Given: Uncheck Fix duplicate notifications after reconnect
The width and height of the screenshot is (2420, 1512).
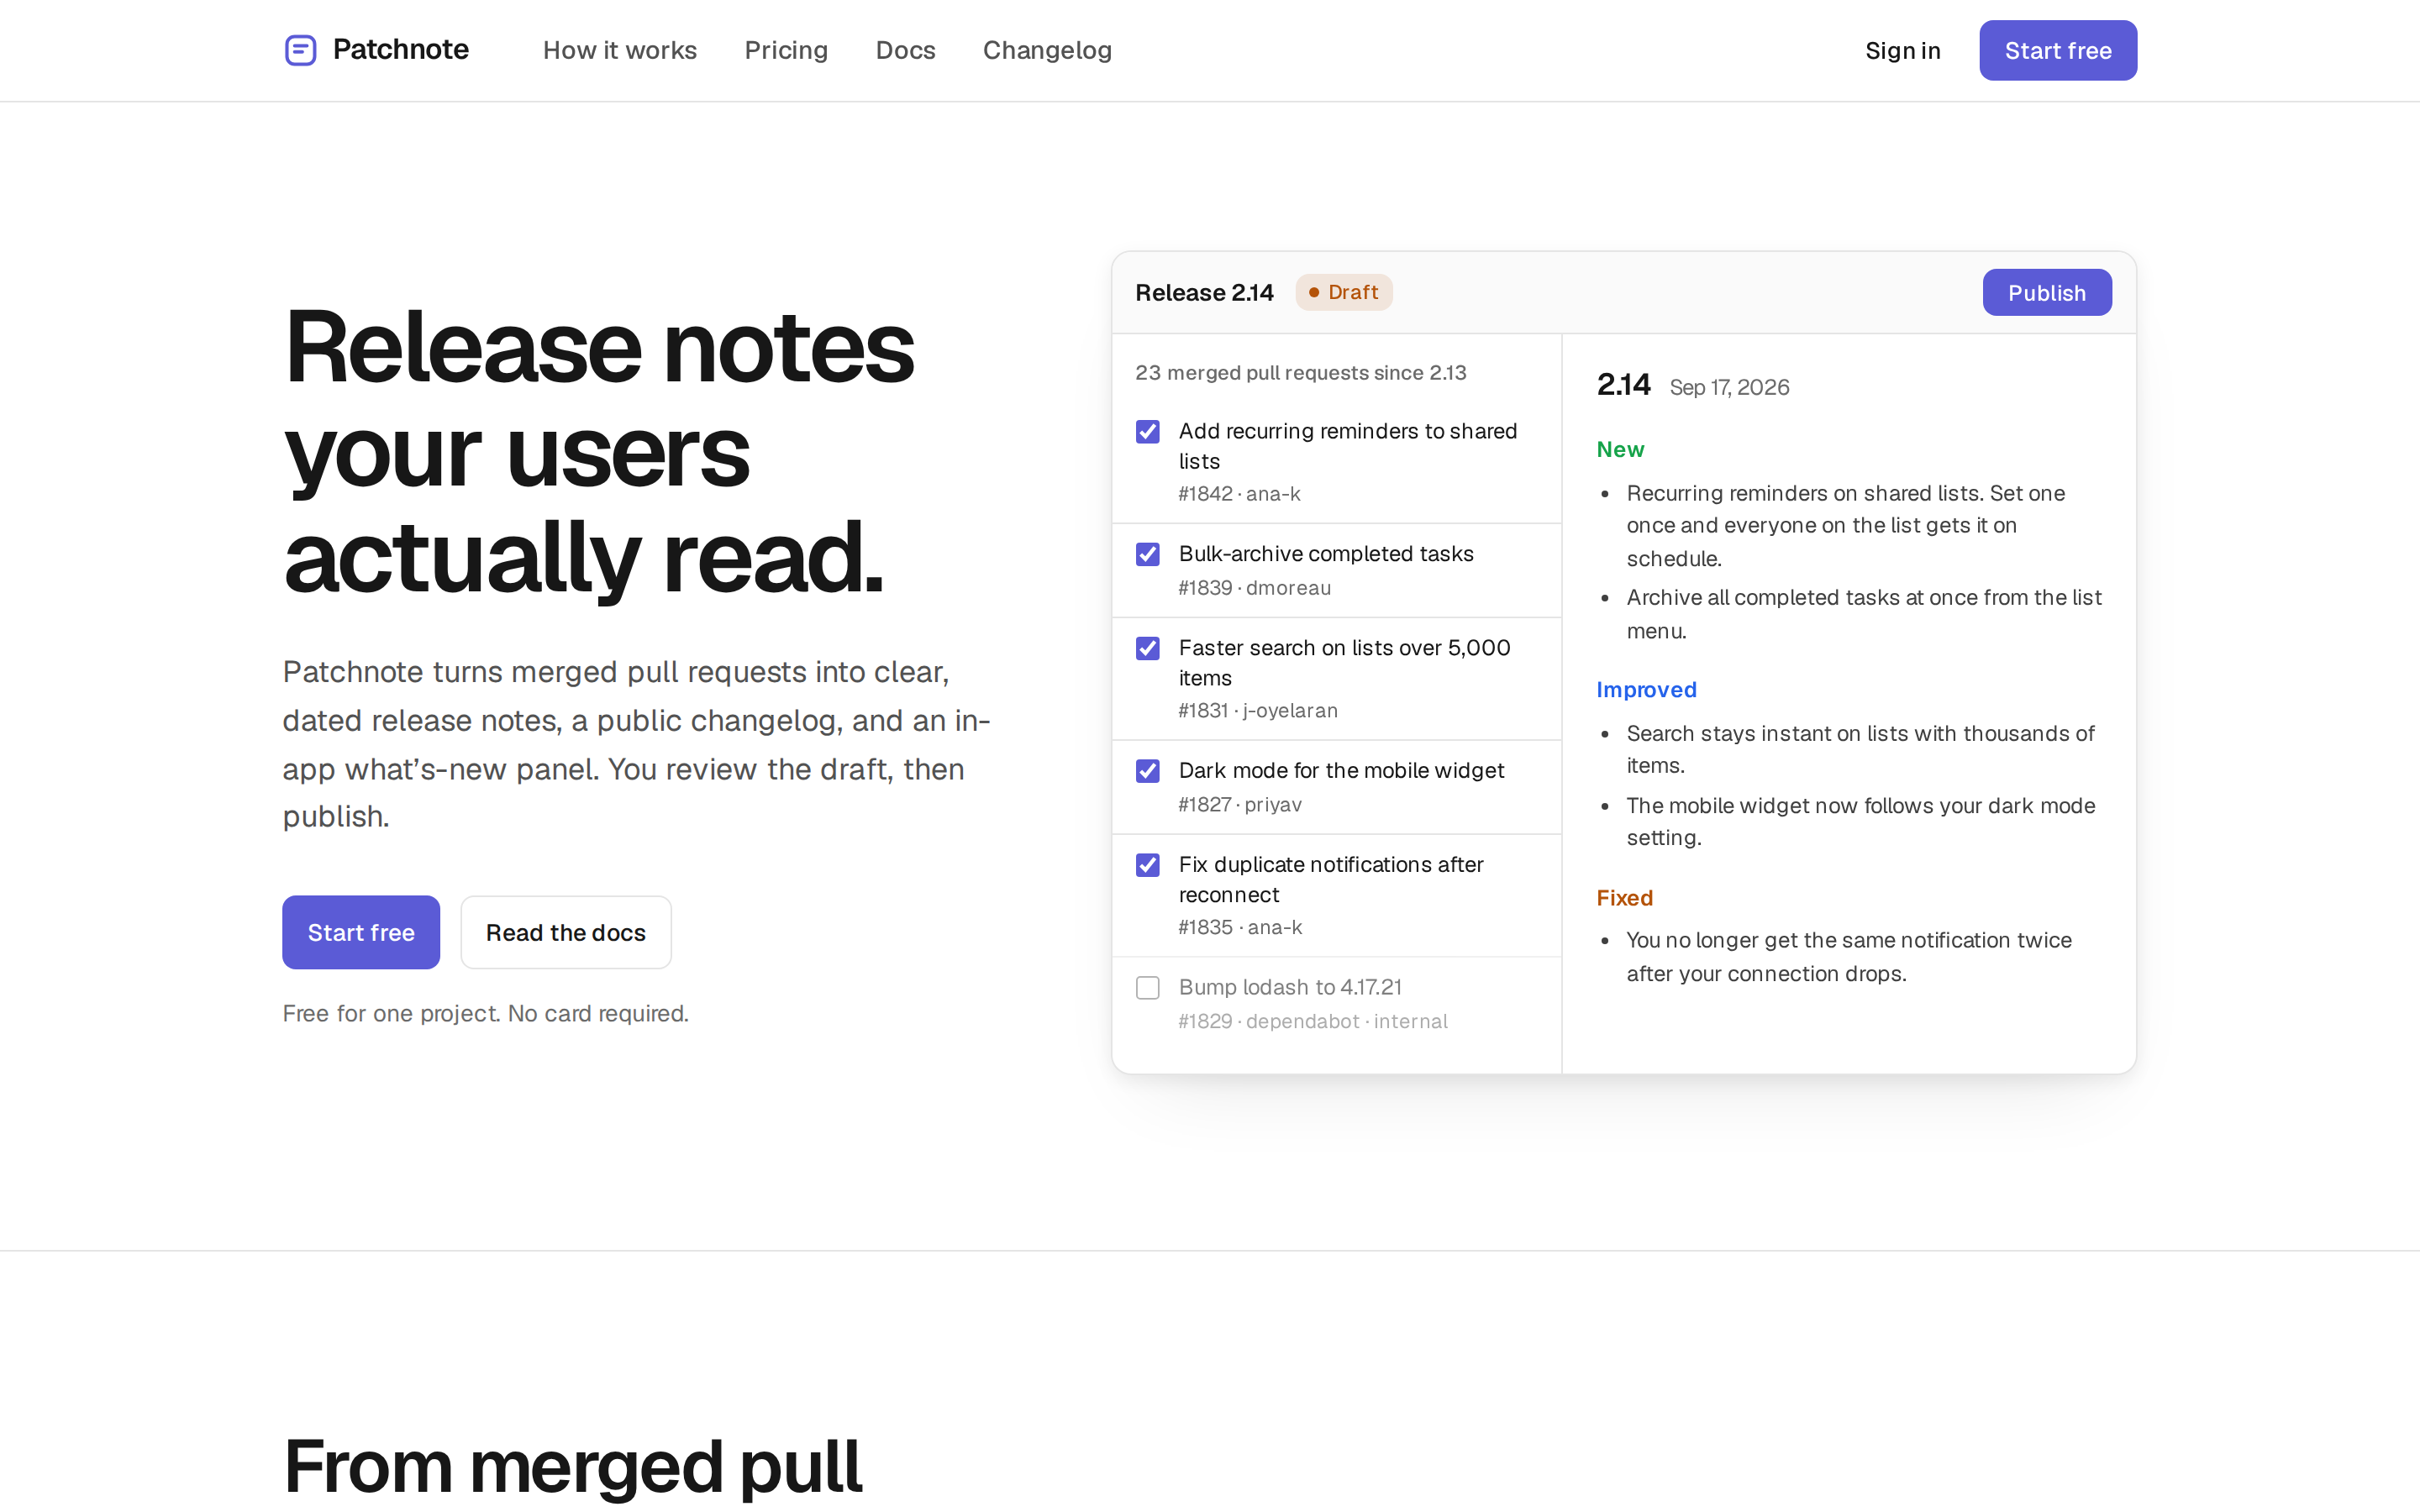Looking at the screenshot, I should tap(1148, 865).
